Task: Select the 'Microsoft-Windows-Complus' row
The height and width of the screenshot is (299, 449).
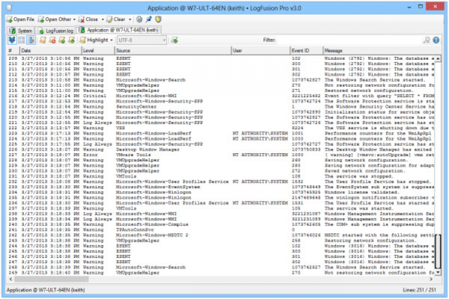Action: click(221, 224)
